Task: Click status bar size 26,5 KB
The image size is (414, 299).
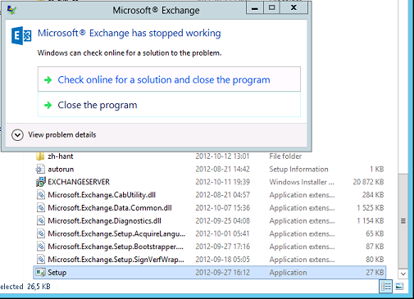Action: (39, 287)
